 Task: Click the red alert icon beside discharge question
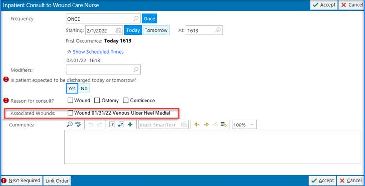tap(6, 80)
